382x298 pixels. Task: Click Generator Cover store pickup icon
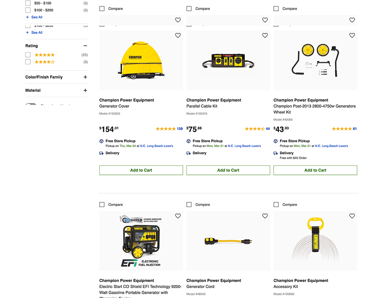[101, 141]
